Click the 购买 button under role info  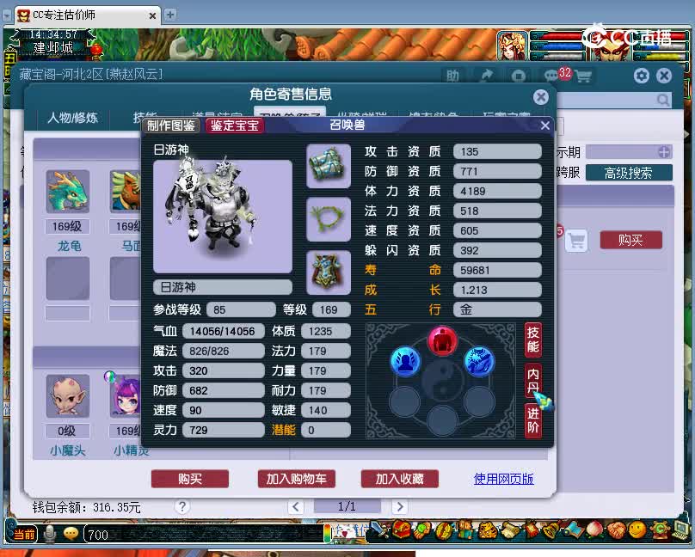[190, 479]
